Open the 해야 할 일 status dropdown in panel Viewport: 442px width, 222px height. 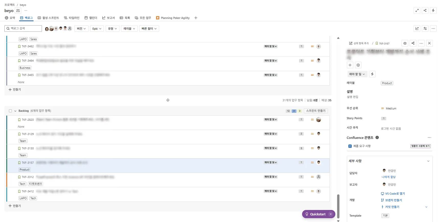point(357,74)
